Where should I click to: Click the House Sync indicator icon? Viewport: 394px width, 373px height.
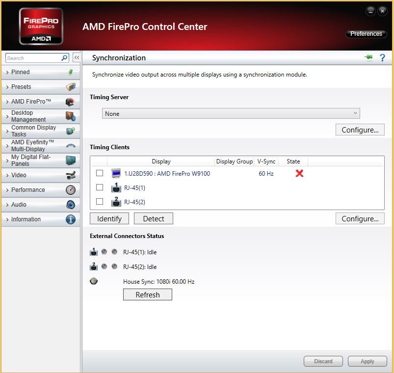point(94,281)
